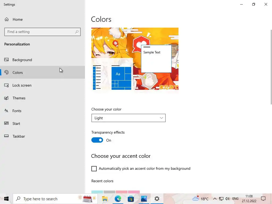The width and height of the screenshot is (272, 204).
Task: Click the color preview wallpaper image
Action: coord(135,59)
